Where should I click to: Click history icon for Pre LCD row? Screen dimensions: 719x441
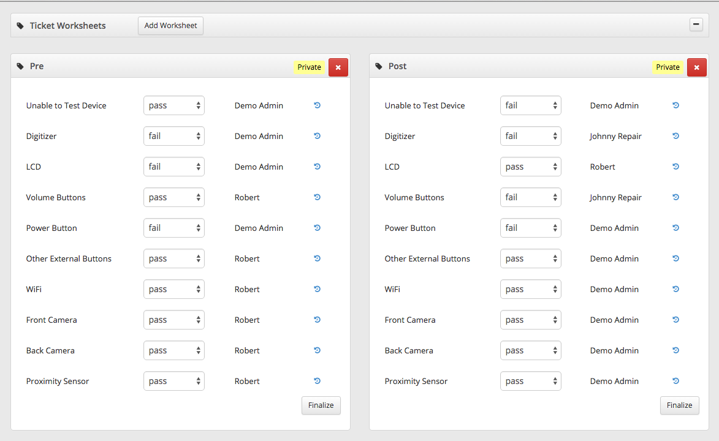(317, 167)
